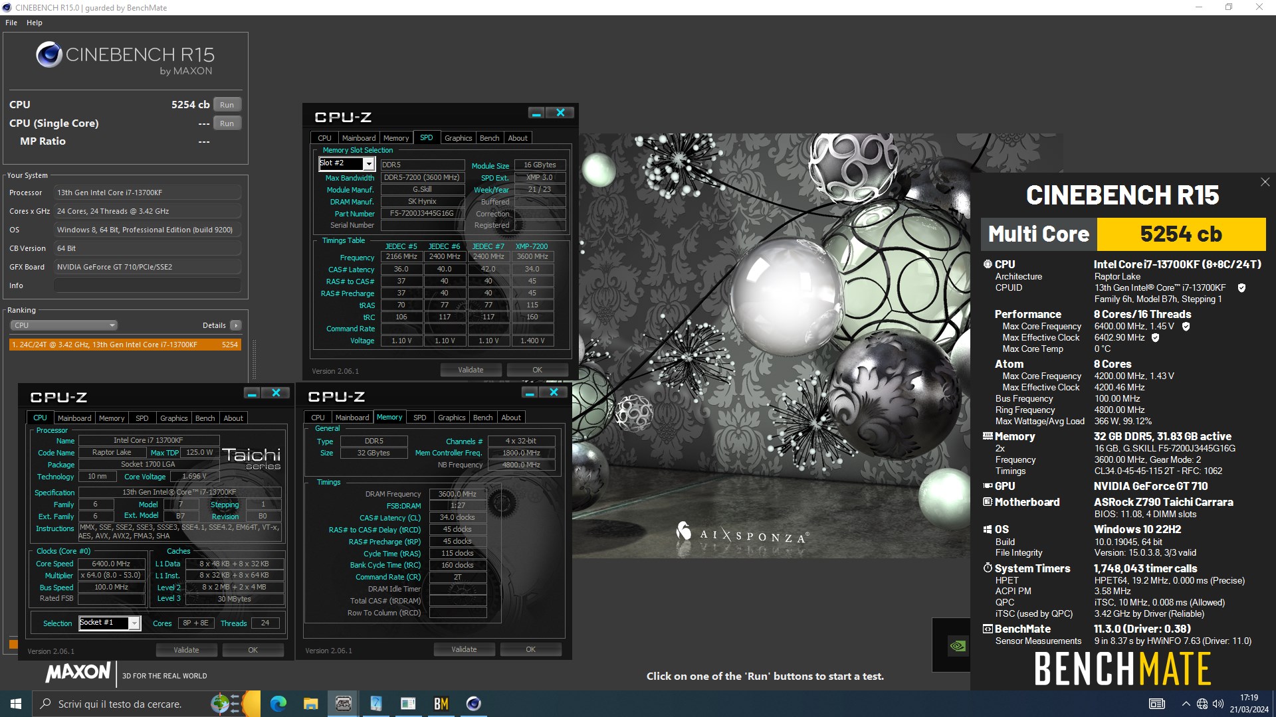Viewport: 1276px width, 717px height.
Task: Click the shield beside 6402.90 MHz
Action: pos(1155,338)
